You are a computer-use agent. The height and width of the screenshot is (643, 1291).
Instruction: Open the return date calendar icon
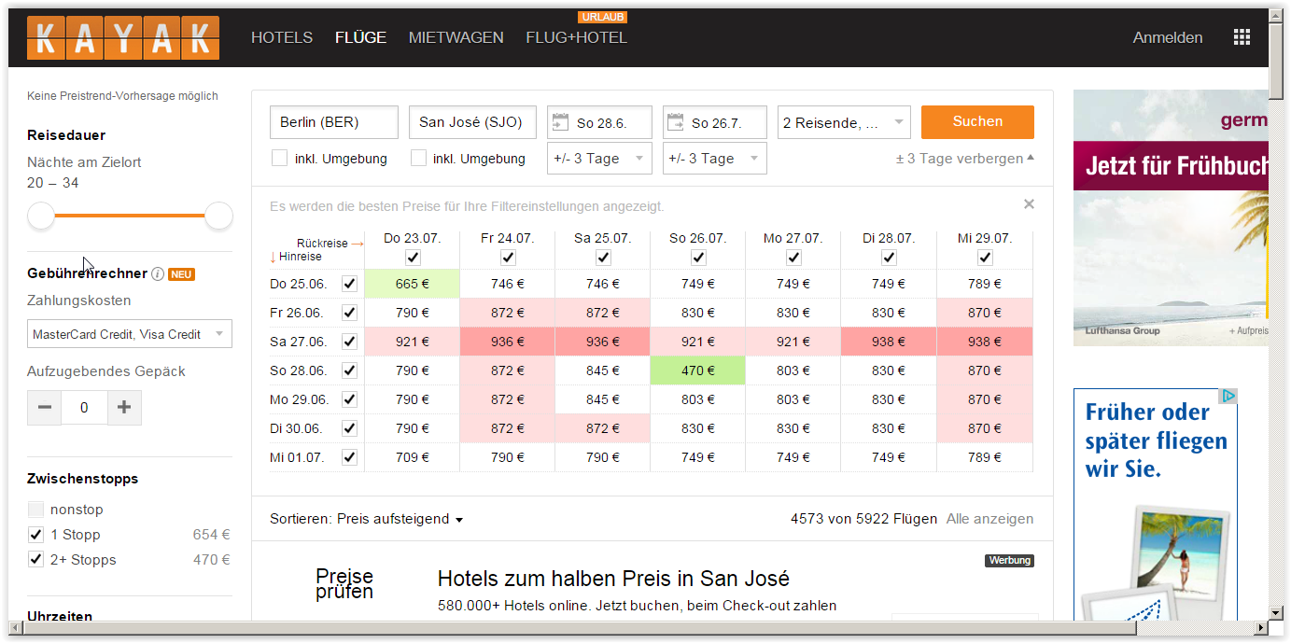[x=676, y=121]
